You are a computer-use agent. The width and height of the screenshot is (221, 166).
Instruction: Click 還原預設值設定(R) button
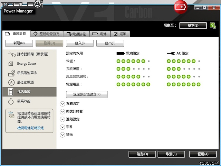(x=87, y=94)
